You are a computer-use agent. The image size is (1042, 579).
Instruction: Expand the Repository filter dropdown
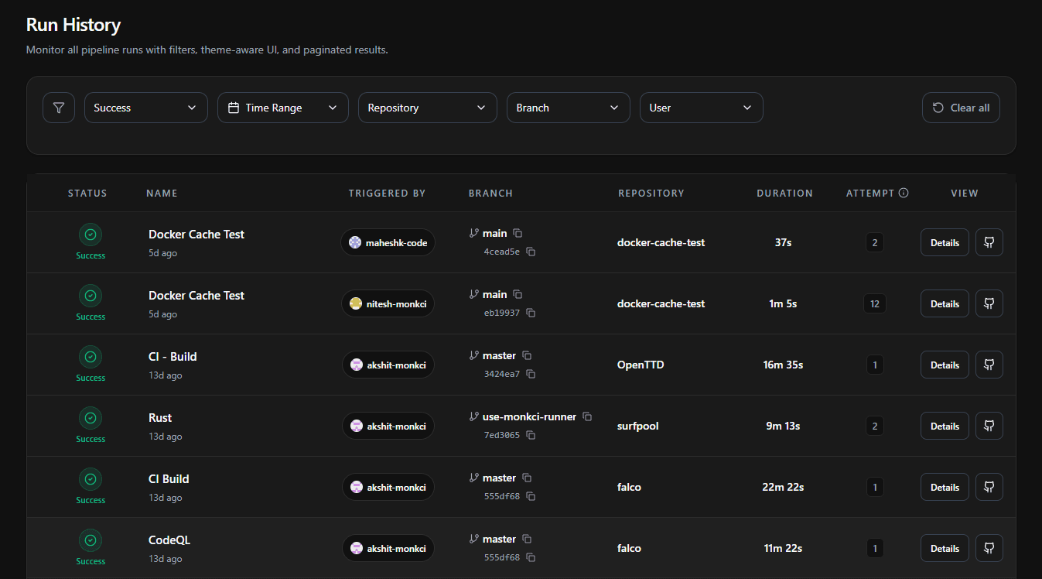[428, 108]
